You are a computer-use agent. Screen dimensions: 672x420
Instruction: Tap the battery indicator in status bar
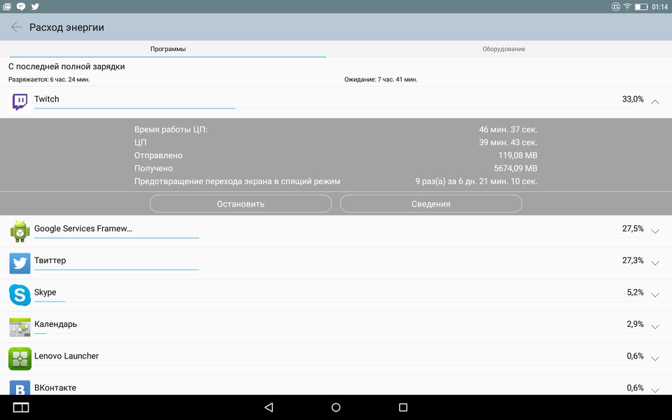(641, 7)
